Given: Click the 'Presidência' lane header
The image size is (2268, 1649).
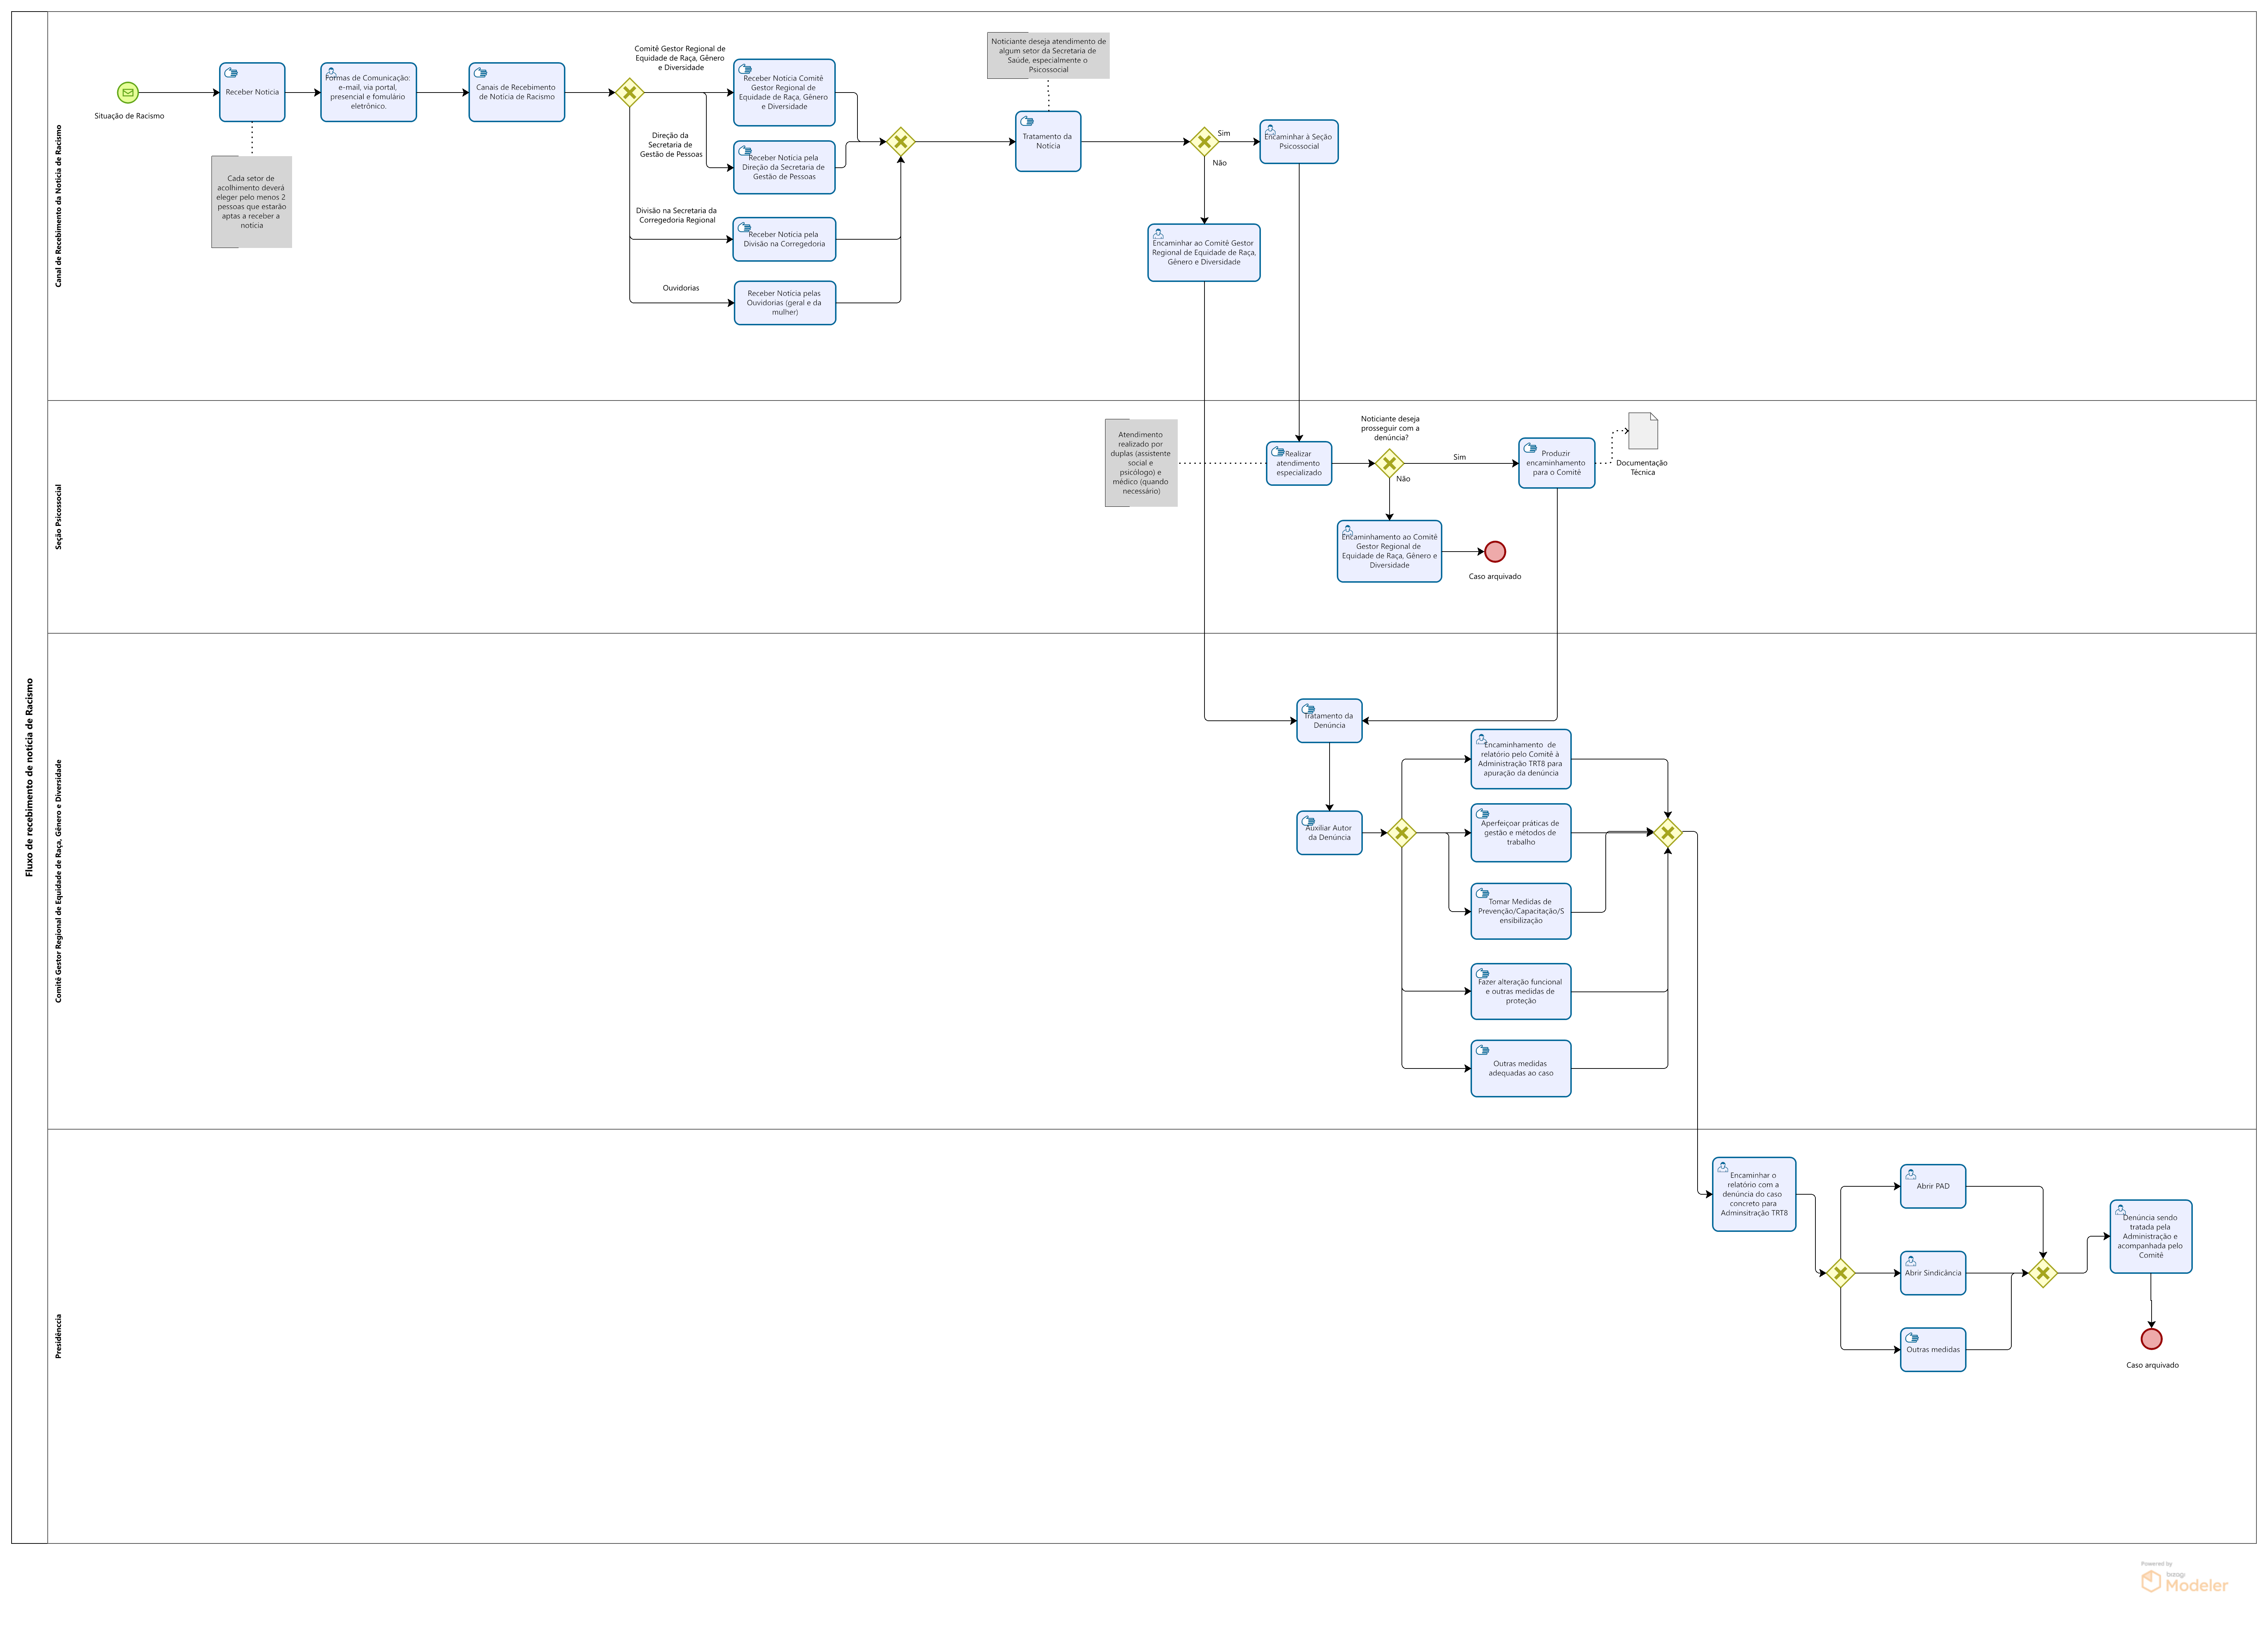Looking at the screenshot, I should pos(58,1336).
